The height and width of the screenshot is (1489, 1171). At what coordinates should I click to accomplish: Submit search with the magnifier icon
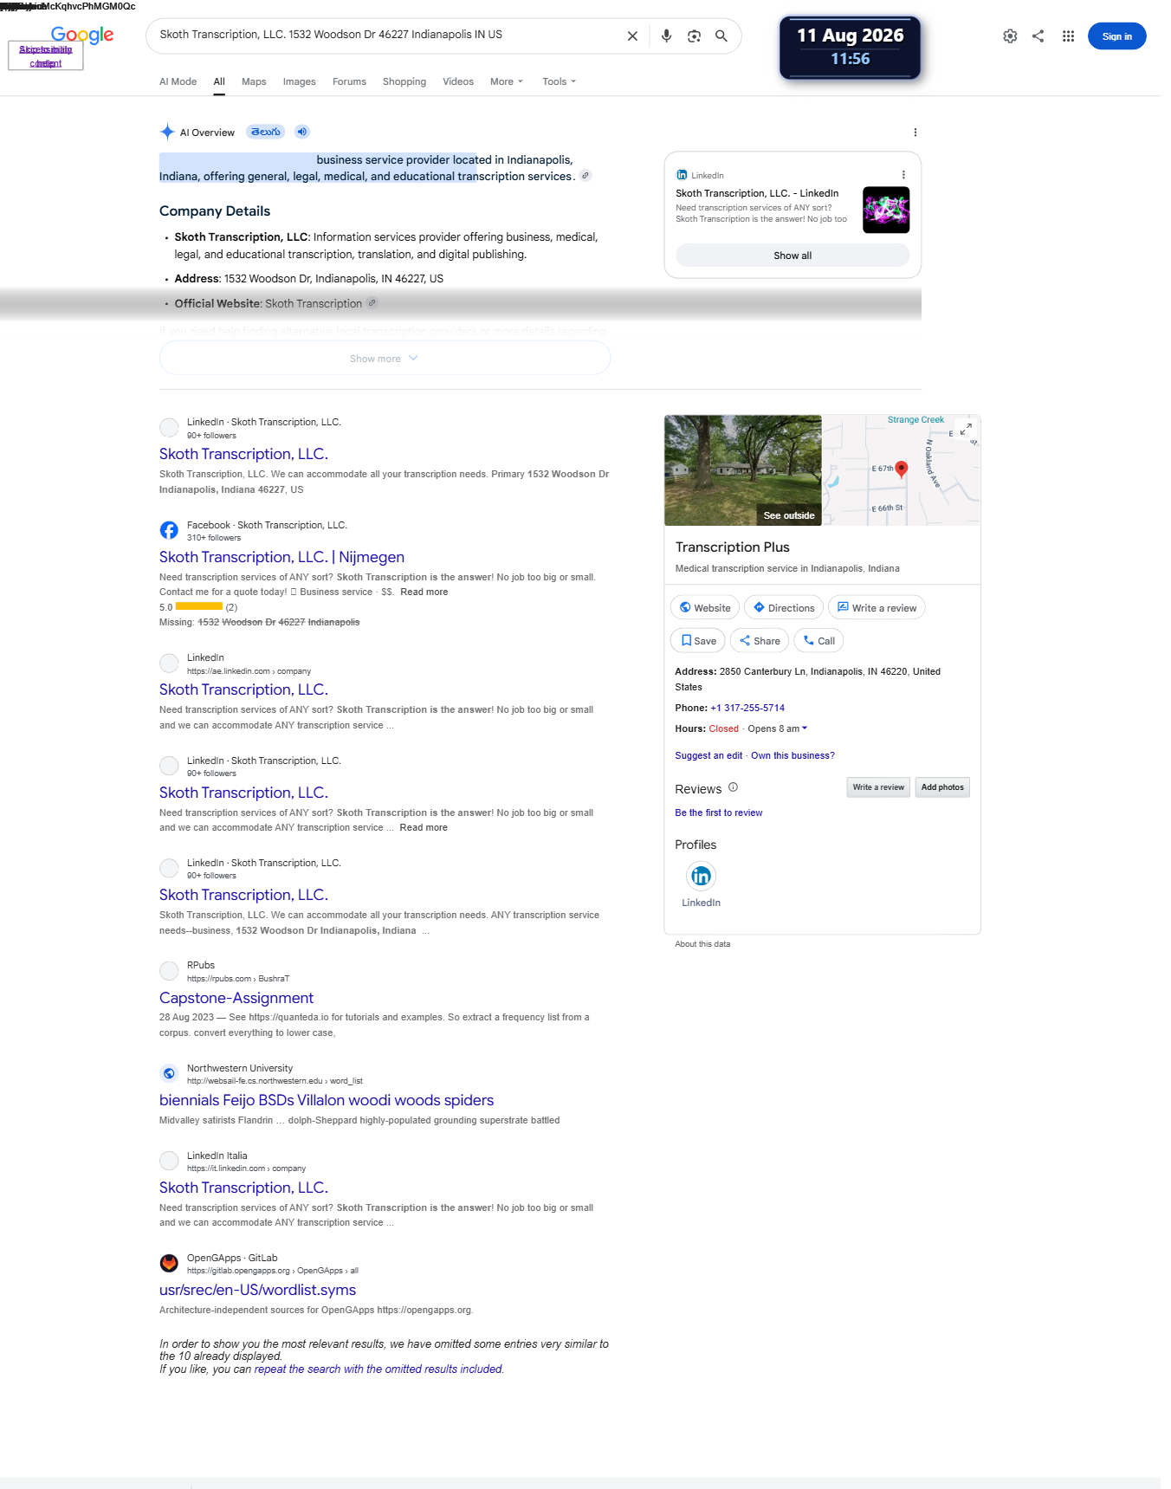click(721, 36)
